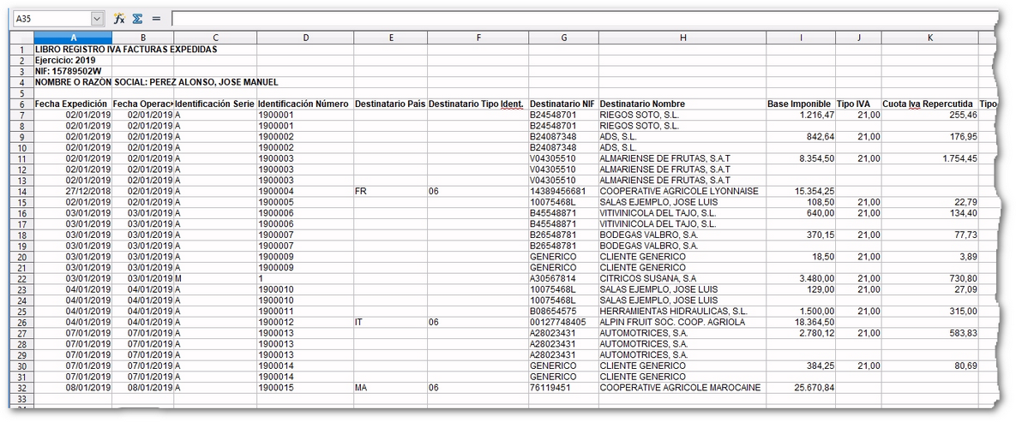Click the Sum sigma icon
The height and width of the screenshot is (422, 1016).
[137, 19]
